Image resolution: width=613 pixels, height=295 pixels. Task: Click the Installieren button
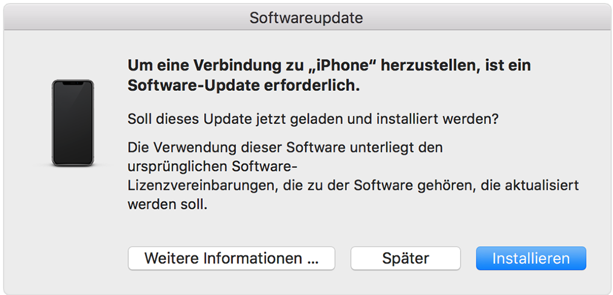click(531, 258)
